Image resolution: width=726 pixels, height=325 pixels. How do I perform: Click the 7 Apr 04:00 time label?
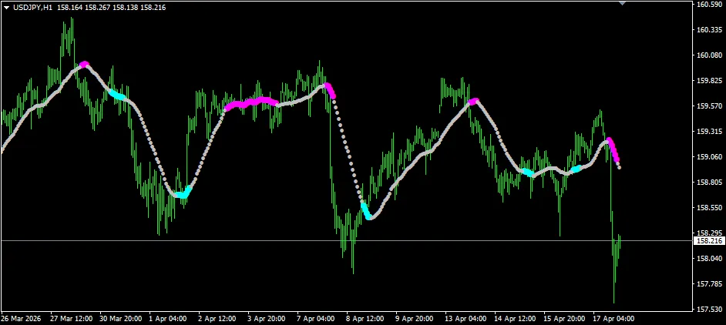click(316, 319)
